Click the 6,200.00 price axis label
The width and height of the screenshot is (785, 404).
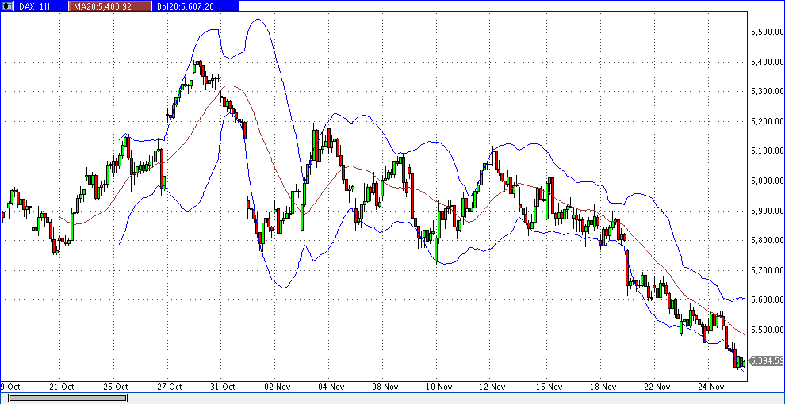[x=767, y=121]
